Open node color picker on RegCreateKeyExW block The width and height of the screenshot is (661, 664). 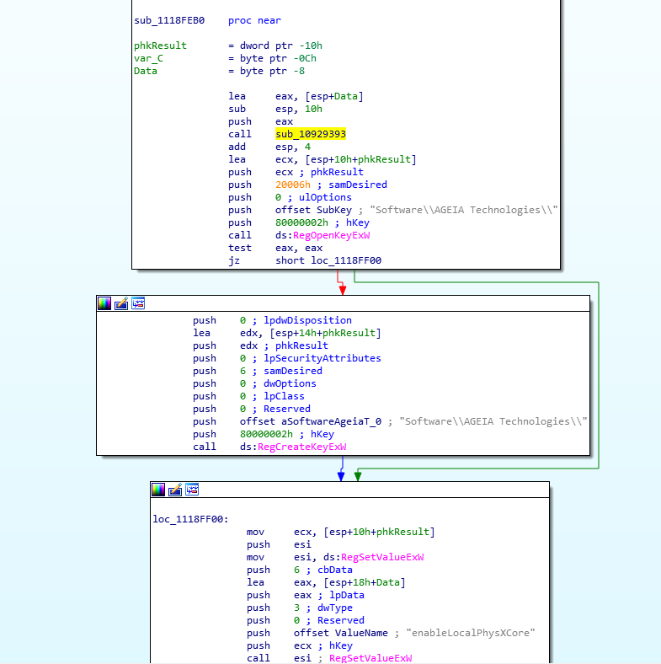[x=104, y=303]
